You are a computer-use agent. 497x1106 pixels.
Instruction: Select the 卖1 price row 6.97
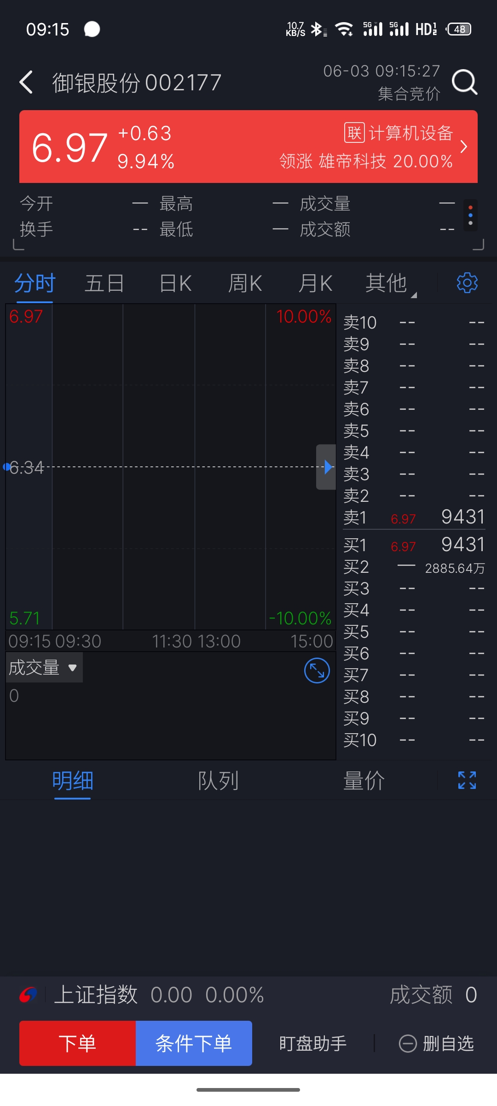click(414, 518)
